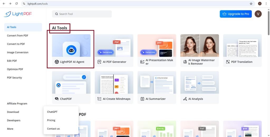
Task: Open the Affiliate Program link
Action: pos(17,104)
